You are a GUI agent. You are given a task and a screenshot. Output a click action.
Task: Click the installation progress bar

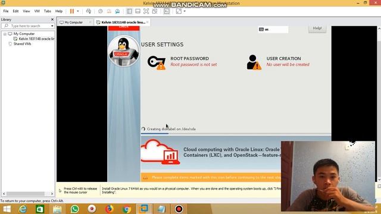click(x=236, y=133)
